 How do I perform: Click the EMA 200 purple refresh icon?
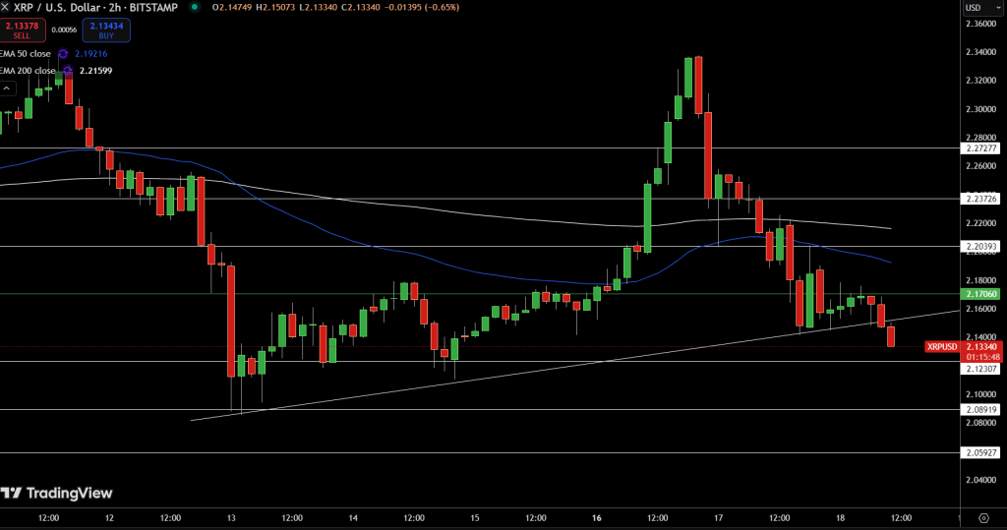coord(68,71)
